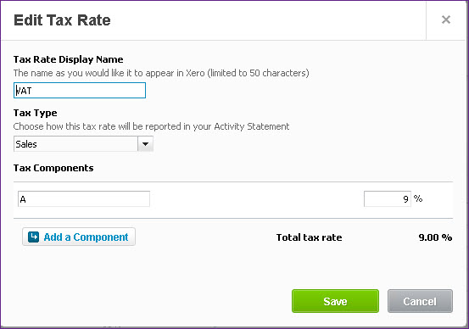Image resolution: width=469 pixels, height=329 pixels.
Task: Click the empty area of component row A
Action: tap(257, 200)
